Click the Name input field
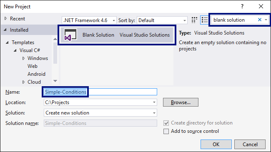The image size is (271, 152). point(100,92)
